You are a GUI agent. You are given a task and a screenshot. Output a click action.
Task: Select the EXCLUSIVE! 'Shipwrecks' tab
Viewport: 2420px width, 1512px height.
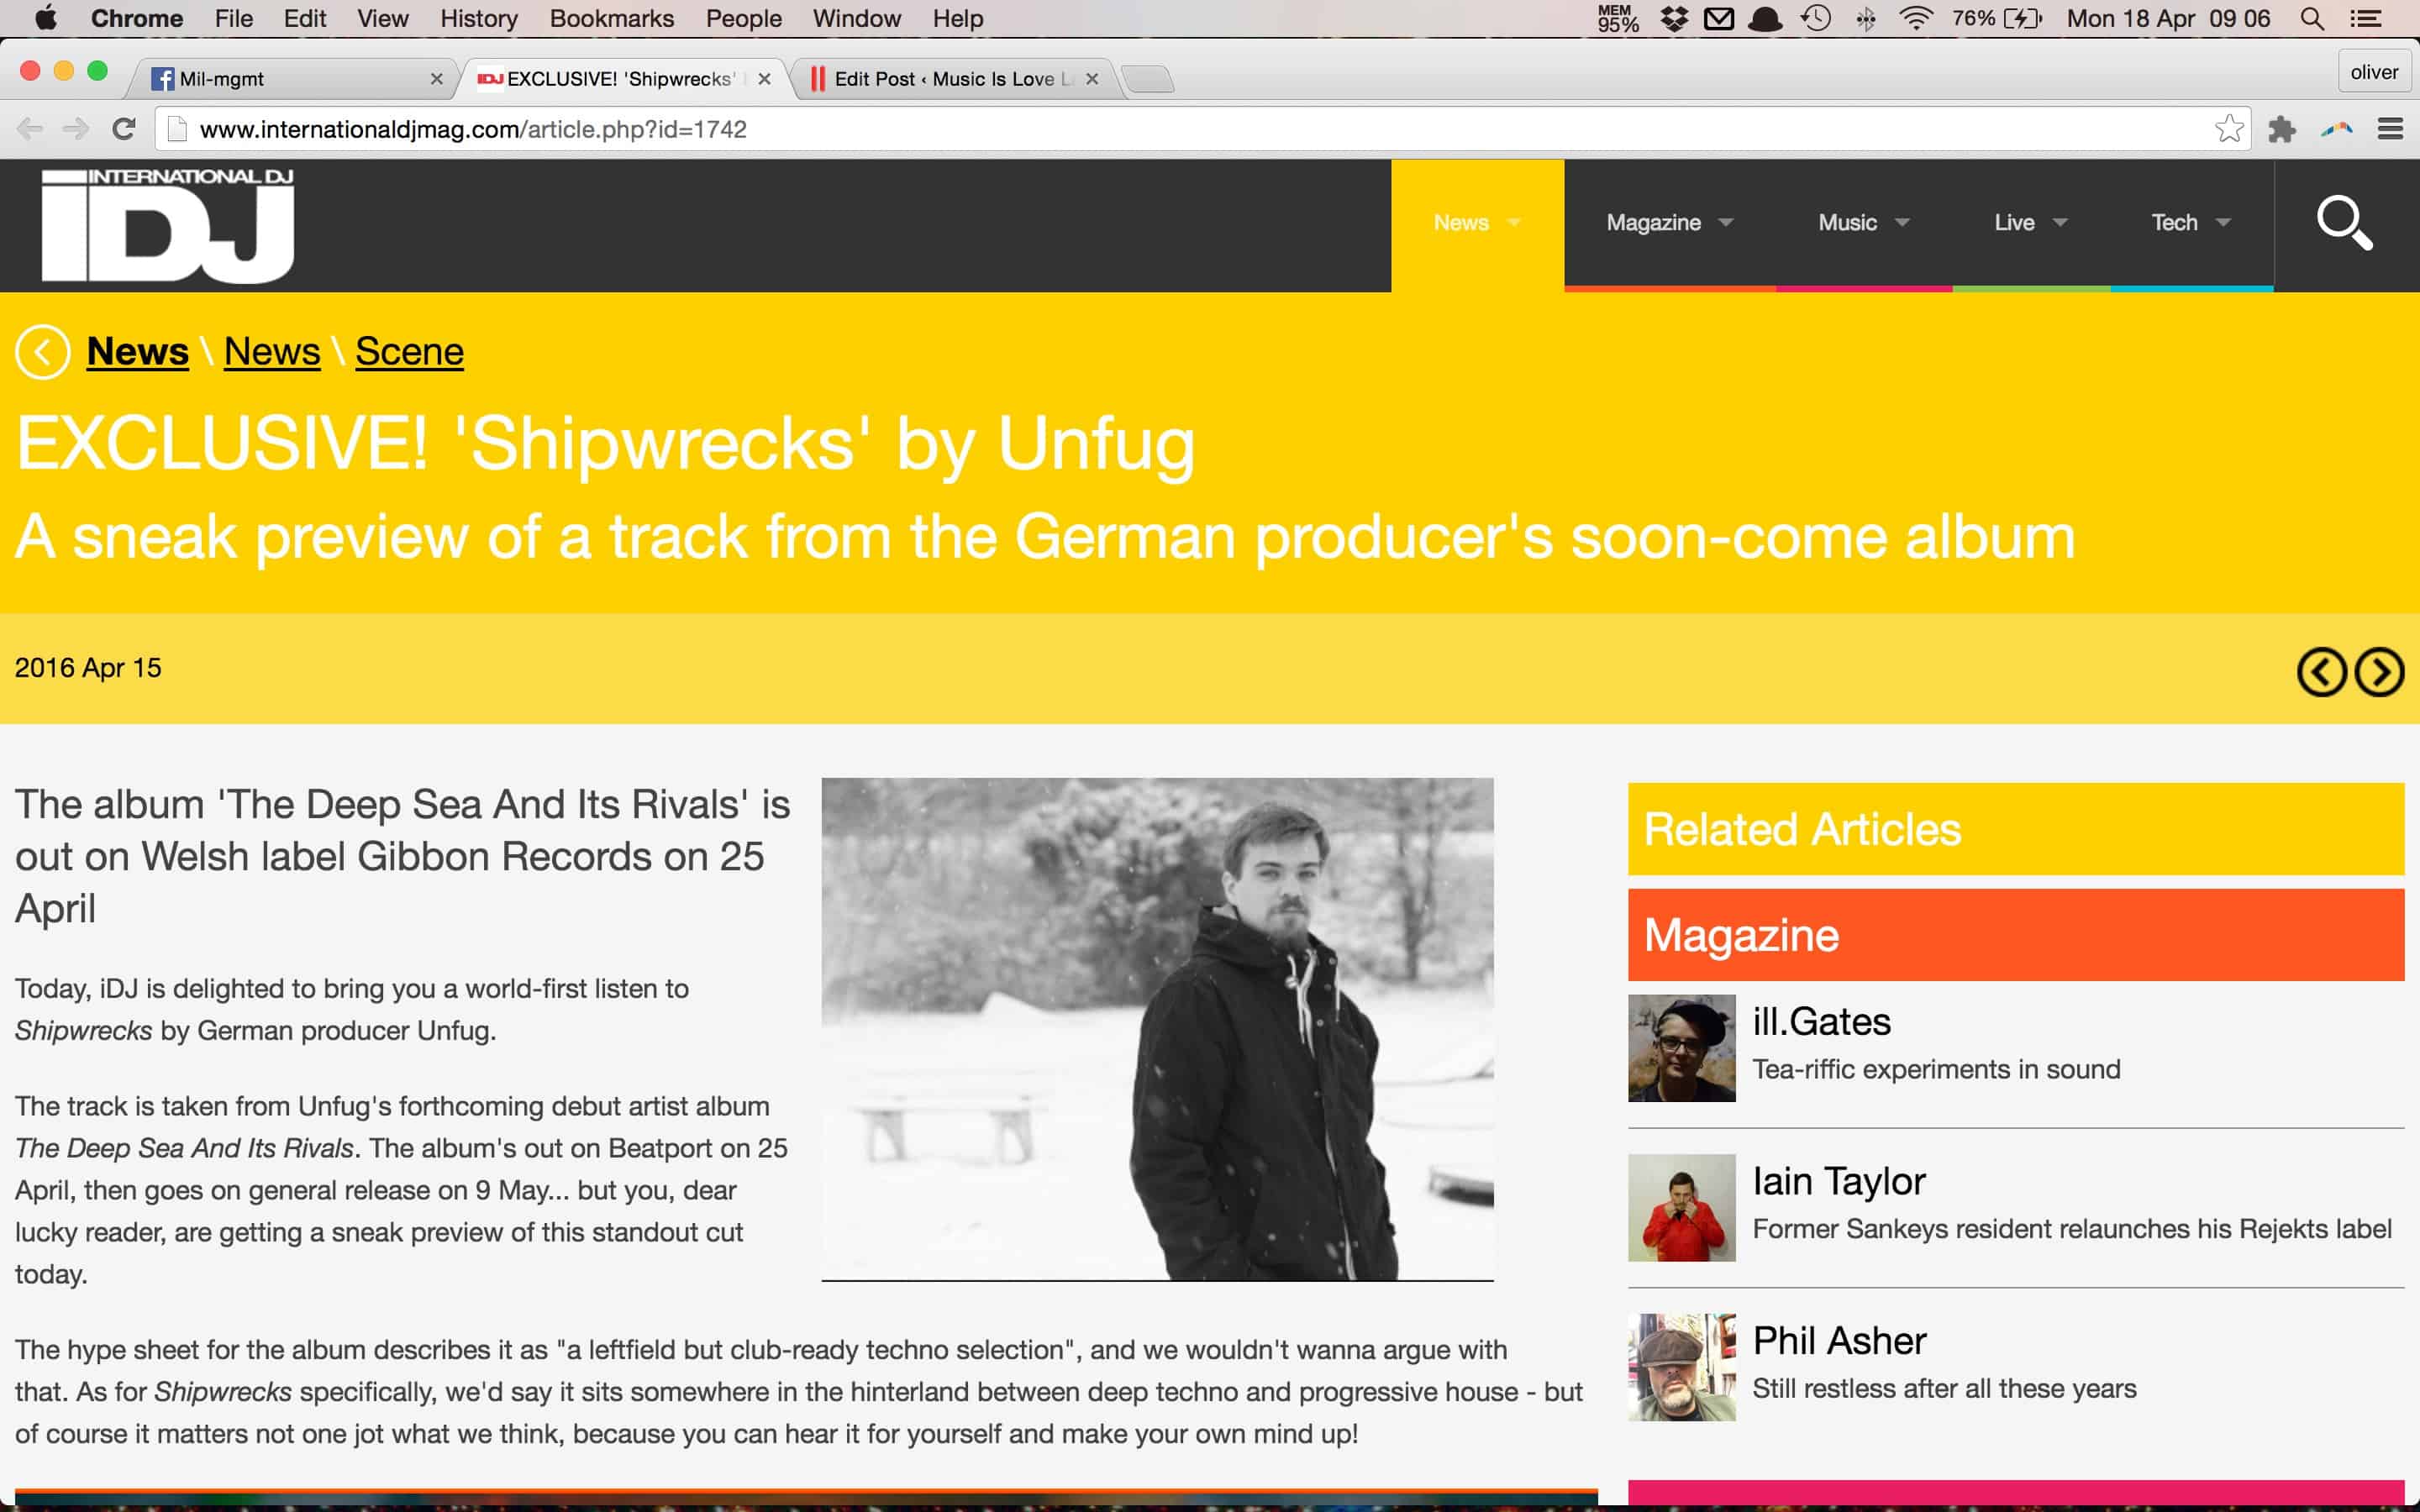coord(620,79)
